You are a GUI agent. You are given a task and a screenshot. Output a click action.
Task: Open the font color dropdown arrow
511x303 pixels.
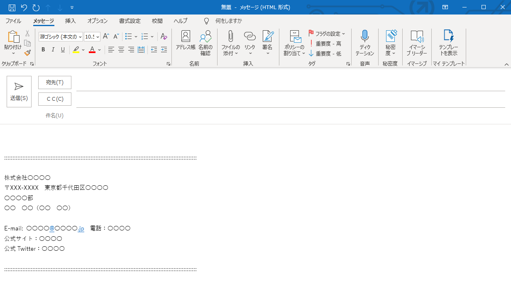click(x=99, y=50)
